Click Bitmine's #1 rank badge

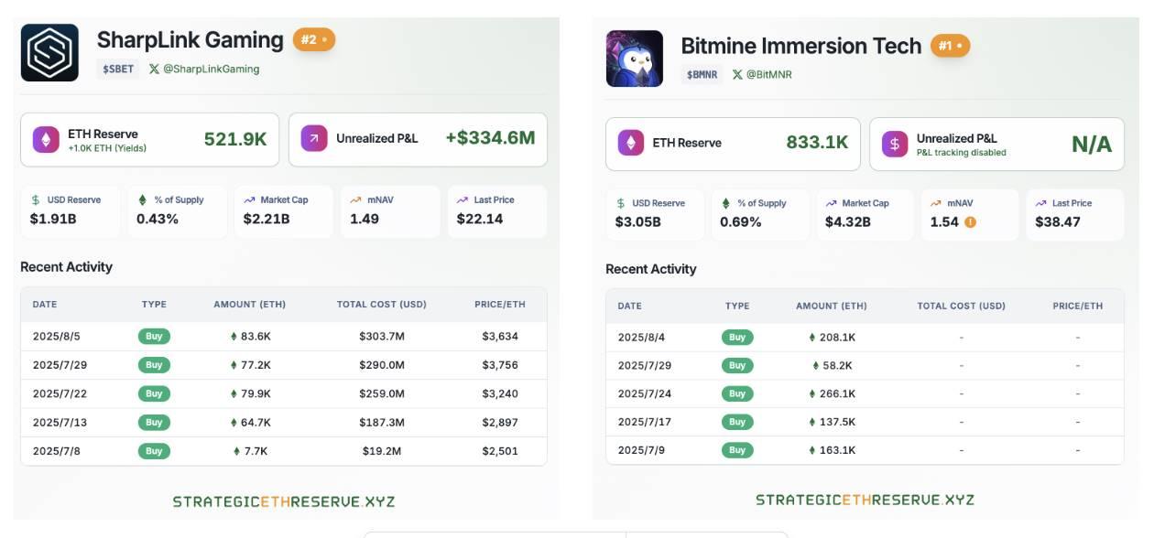pyautogui.click(x=950, y=45)
